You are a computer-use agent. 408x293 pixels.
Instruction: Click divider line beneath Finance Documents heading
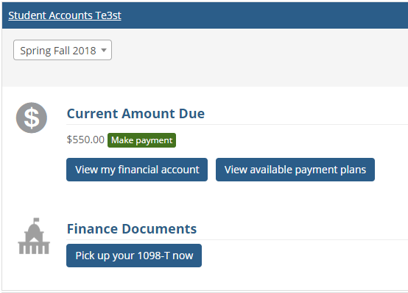[237, 240]
